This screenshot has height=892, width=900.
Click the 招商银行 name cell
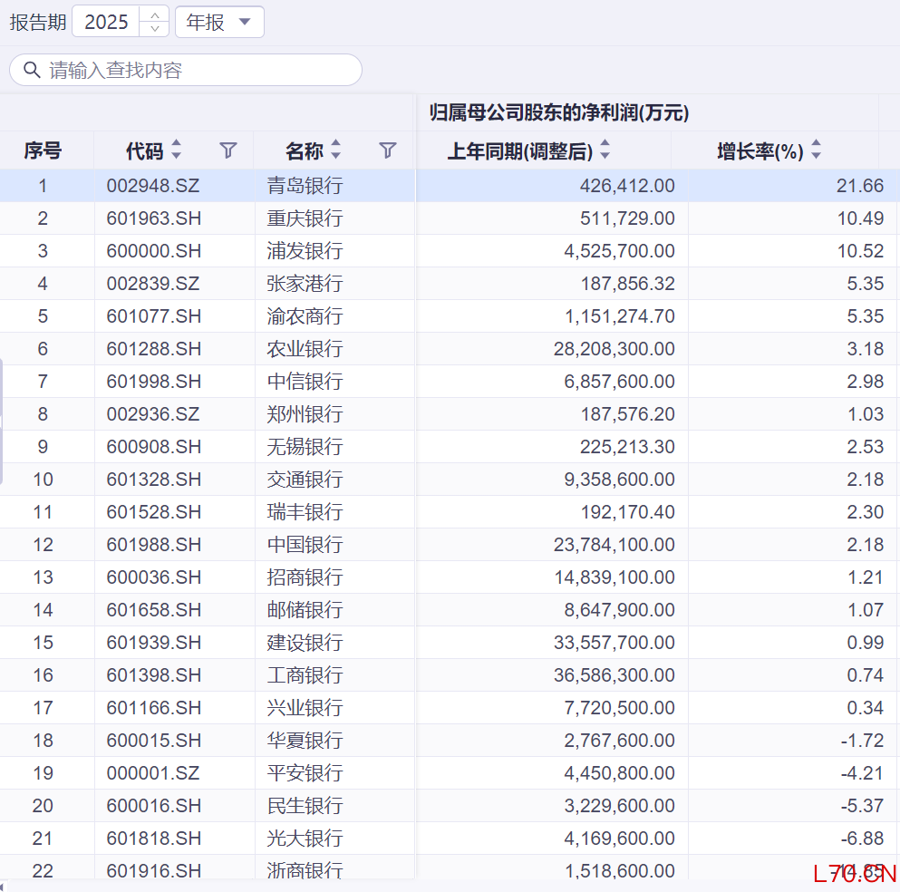(x=305, y=577)
